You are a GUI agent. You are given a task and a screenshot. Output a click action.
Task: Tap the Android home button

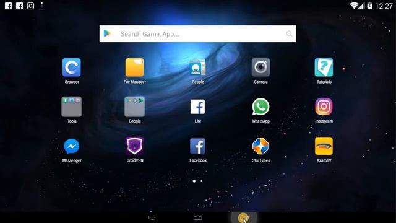tap(198, 217)
